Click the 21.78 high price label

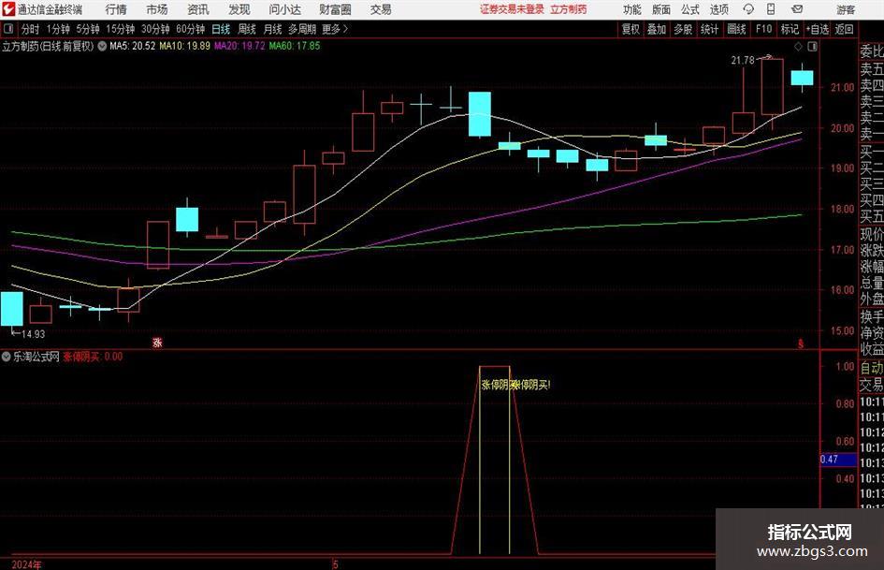(743, 61)
